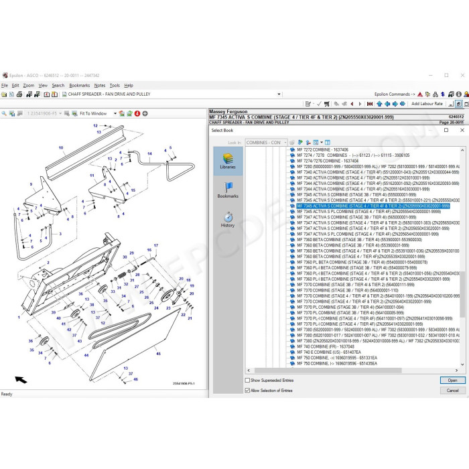469x469 pixels.
Task: Click part number 14 in diagram
Action: point(149,153)
